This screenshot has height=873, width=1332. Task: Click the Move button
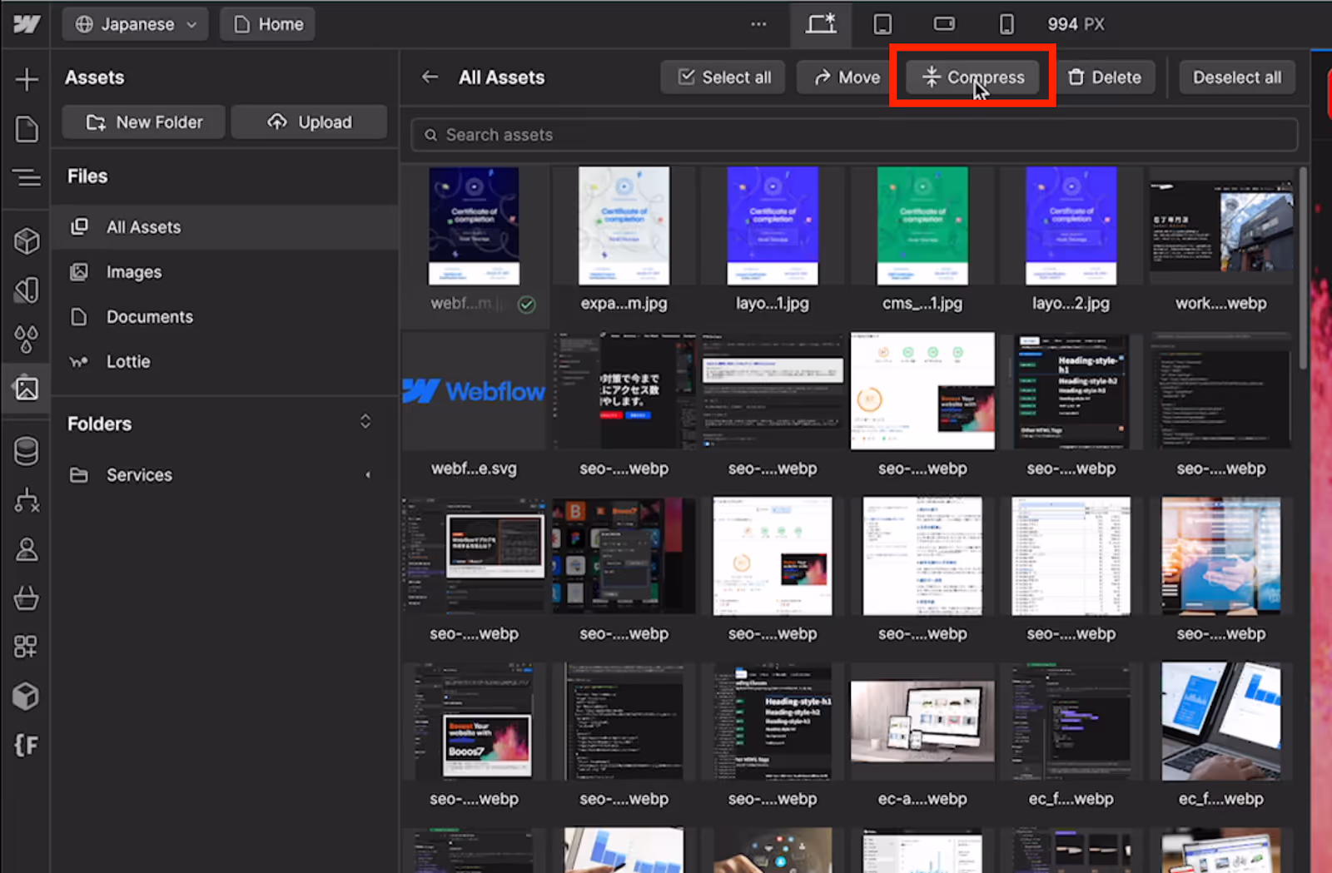click(x=845, y=77)
